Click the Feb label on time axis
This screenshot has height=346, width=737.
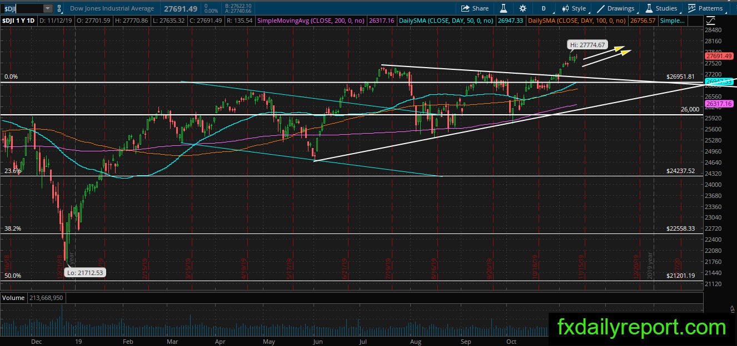(128, 342)
